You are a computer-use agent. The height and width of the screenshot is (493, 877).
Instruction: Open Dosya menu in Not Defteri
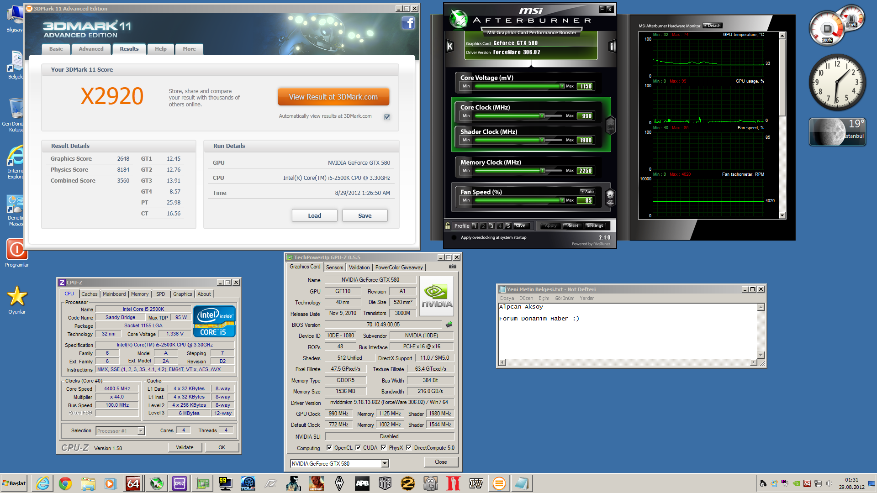pyautogui.click(x=507, y=298)
